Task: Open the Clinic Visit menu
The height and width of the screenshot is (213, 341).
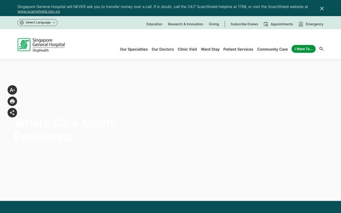Action: coord(187,49)
